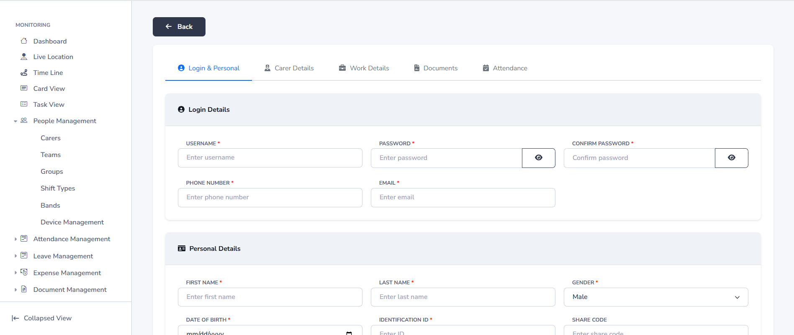Toggle visibility of Confirm Password field
The height and width of the screenshot is (335, 794).
731,158
